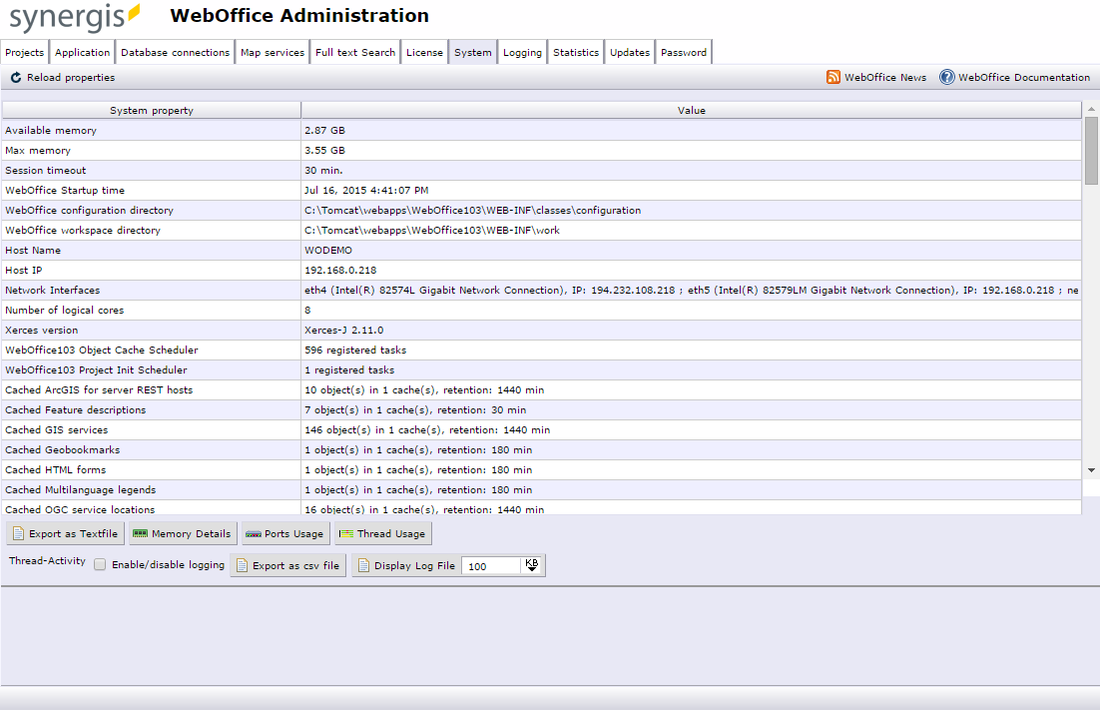Click the Reload properties control
1100x710 pixels.
click(60, 77)
